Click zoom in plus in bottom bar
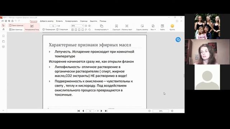230x129 pixels. click(172, 111)
